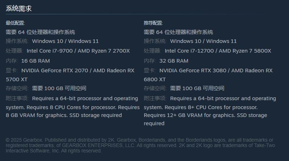This screenshot has height=161, width=289.
Task: Click recommended 操作系统 label
Action: tap(155, 41)
